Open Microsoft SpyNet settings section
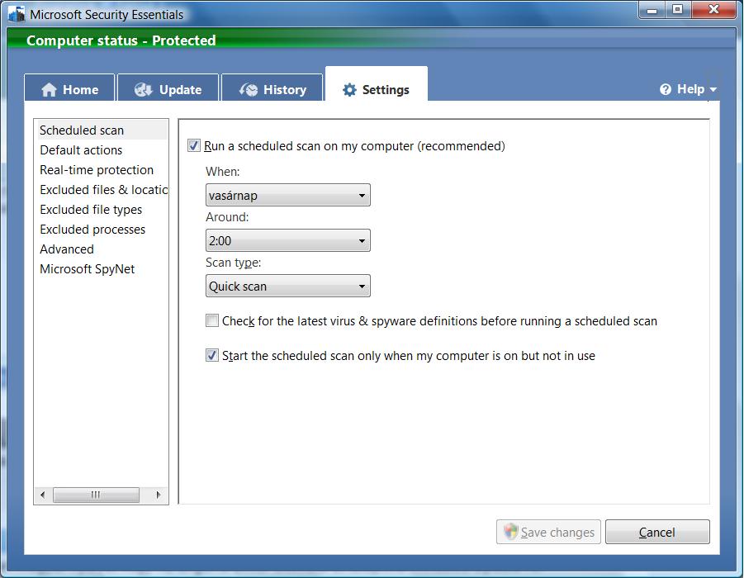The image size is (744, 578). (87, 269)
